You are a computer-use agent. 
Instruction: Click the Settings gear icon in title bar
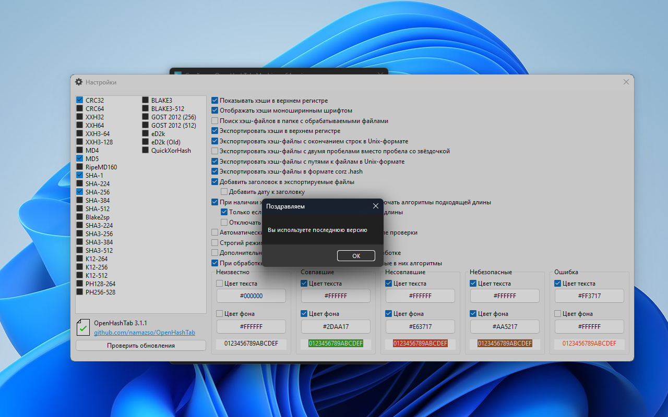coord(79,82)
